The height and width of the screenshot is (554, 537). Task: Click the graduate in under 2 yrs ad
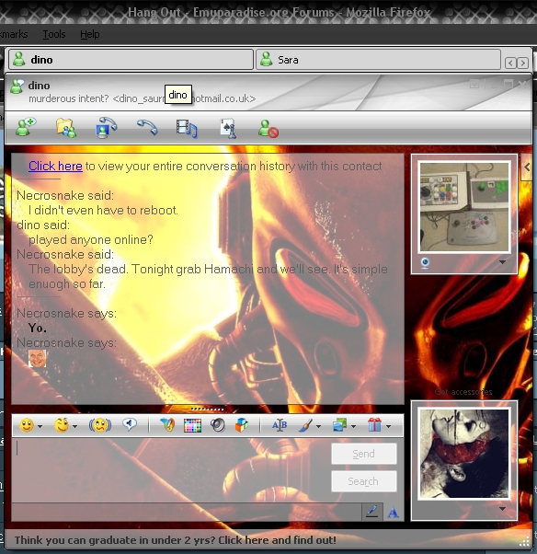(x=175, y=540)
